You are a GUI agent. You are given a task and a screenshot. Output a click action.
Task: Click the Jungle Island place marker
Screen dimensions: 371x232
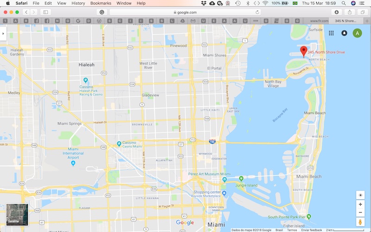tap(241, 179)
